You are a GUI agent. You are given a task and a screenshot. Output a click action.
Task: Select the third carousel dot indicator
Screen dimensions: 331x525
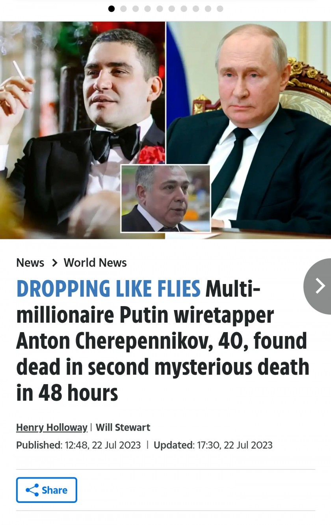(136, 9)
